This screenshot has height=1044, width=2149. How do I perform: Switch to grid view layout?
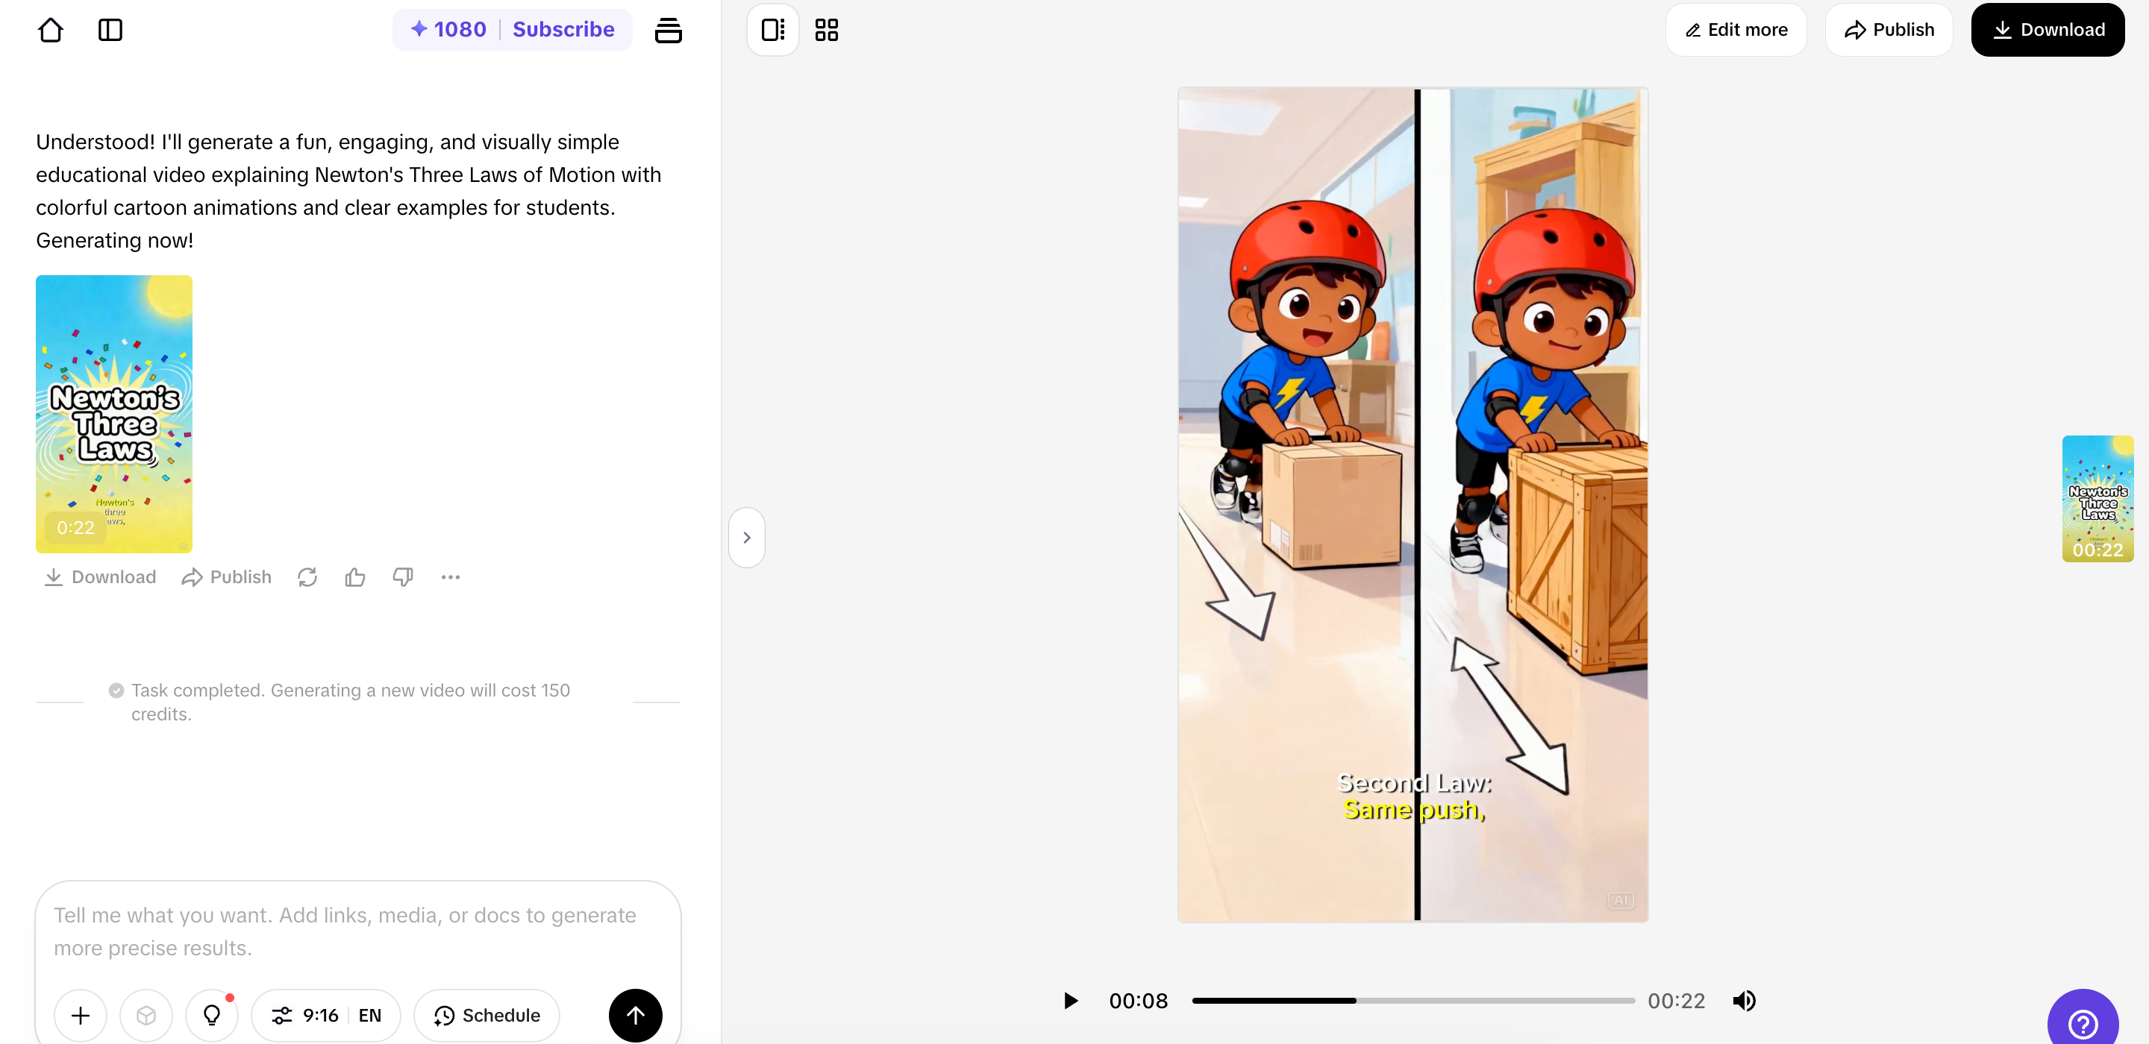pyautogui.click(x=826, y=30)
